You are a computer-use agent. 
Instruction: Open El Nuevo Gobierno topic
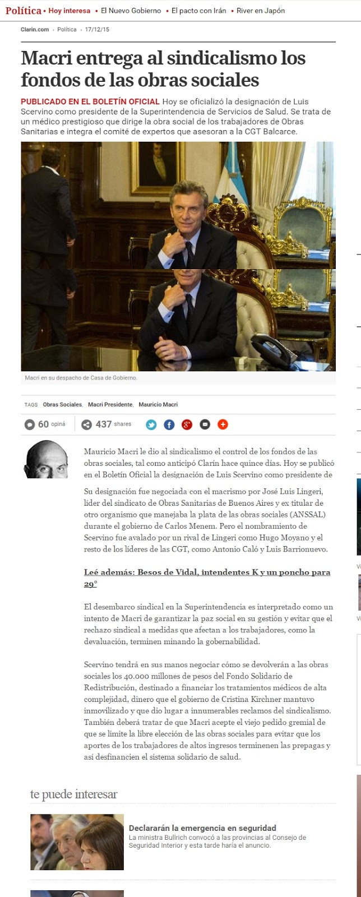point(131,11)
